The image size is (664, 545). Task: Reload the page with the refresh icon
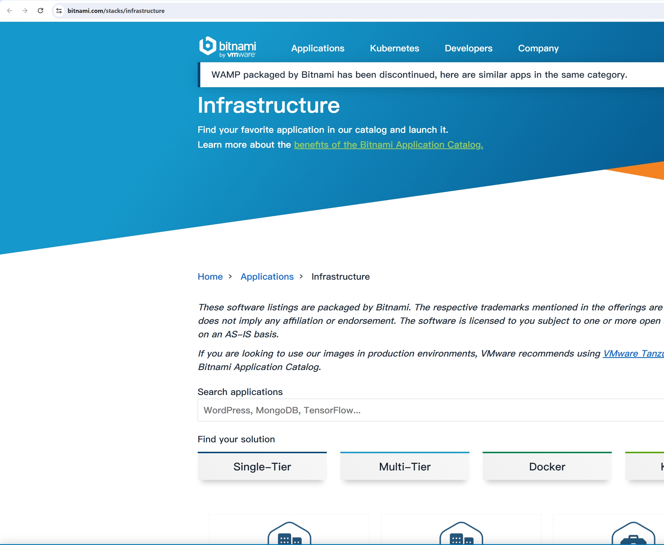[40, 11]
